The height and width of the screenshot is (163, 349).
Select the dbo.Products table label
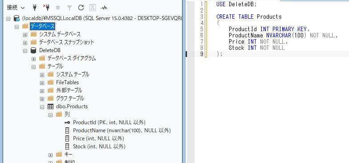click(72, 106)
